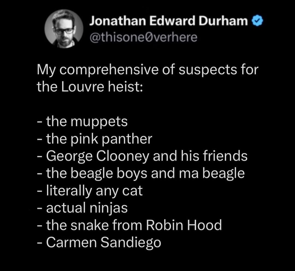Open Jonathan Edward Durham's profile photo
The image size is (295, 271).
point(64,29)
